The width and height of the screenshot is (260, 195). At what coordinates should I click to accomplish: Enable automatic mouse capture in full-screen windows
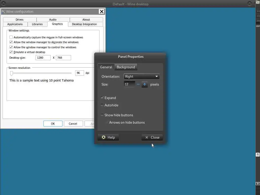(x=11, y=37)
